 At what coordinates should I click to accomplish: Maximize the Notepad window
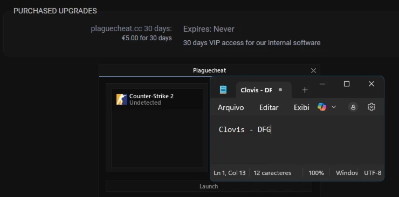pos(347,84)
